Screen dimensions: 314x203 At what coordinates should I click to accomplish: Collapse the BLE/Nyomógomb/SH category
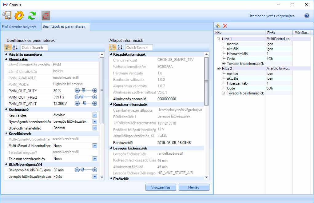coord(6,164)
